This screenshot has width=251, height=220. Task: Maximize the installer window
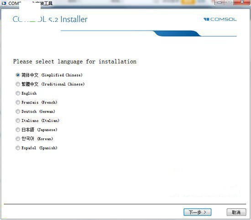pyautogui.click(x=229, y=2)
